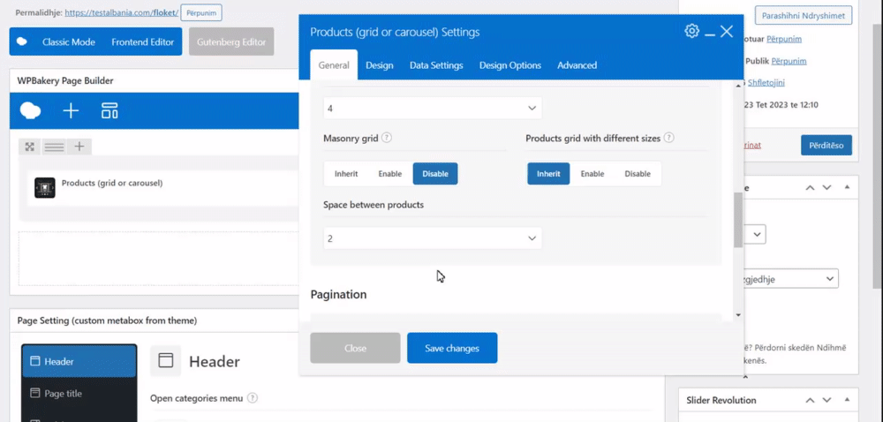Viewport: 883px width, 422px height.
Task: Open the Data Settings tab
Action: click(x=436, y=65)
